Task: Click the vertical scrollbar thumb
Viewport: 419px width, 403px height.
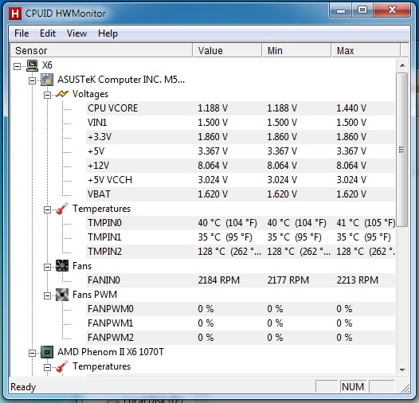Action: pos(402,150)
